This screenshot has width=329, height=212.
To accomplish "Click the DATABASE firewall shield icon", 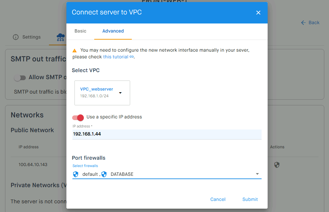I will pyautogui.click(x=104, y=174).
